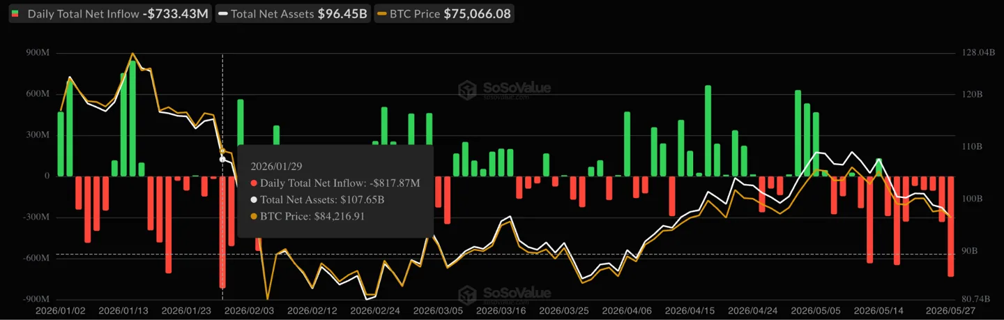This screenshot has width=1004, height=320.
Task: Click the 80.74B right axis label
Action: click(975, 299)
